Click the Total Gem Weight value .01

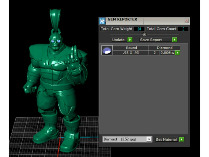139,29
